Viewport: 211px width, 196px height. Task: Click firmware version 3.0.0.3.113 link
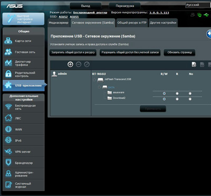pos(159,13)
